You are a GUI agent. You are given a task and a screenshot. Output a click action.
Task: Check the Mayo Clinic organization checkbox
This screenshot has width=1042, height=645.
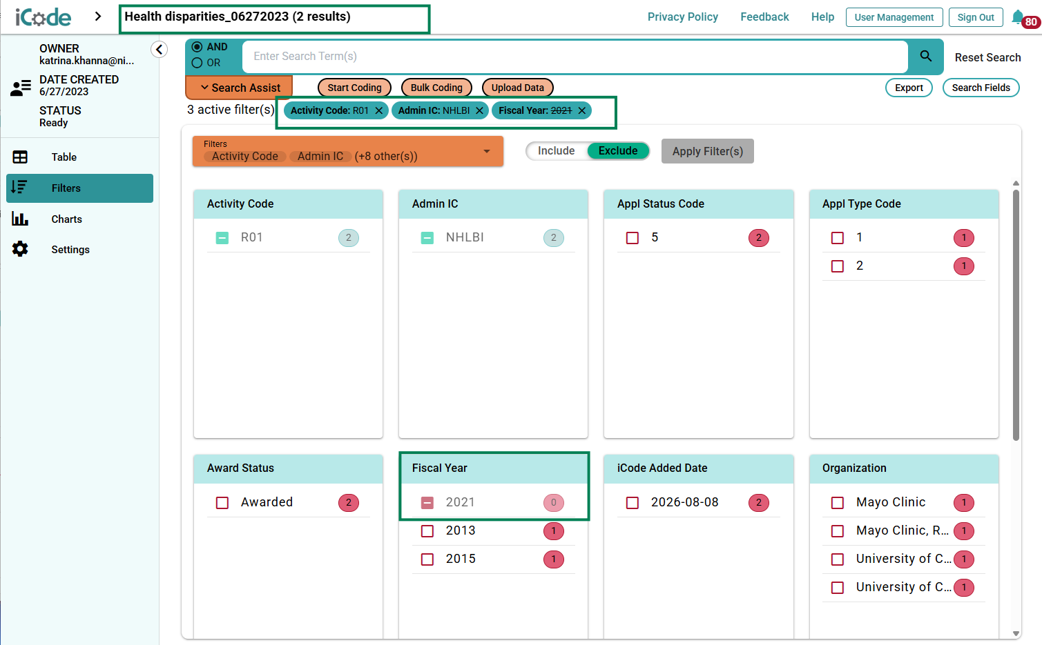tap(838, 503)
